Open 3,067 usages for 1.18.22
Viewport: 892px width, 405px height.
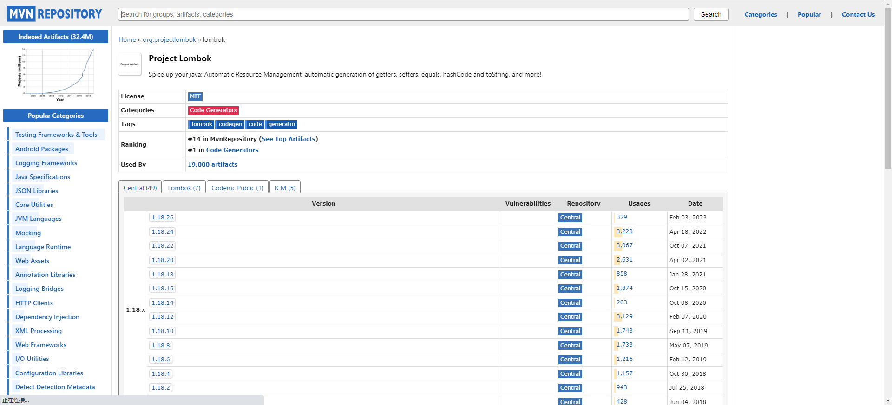624,245
